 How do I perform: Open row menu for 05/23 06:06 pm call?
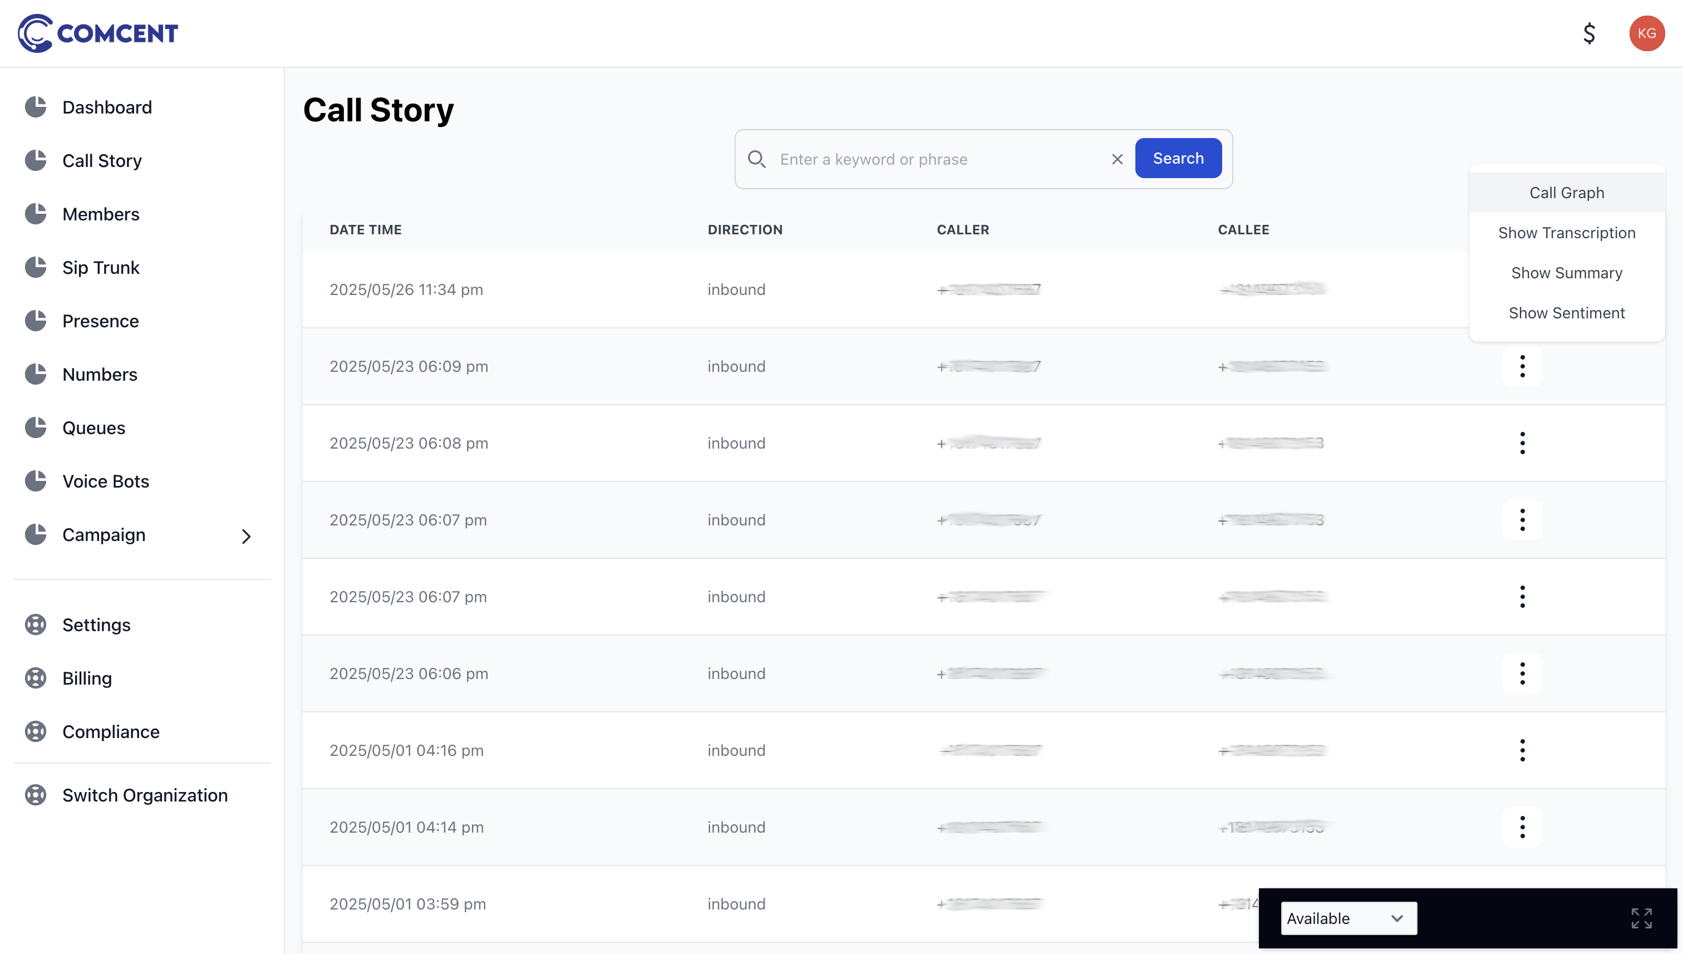point(1522,673)
